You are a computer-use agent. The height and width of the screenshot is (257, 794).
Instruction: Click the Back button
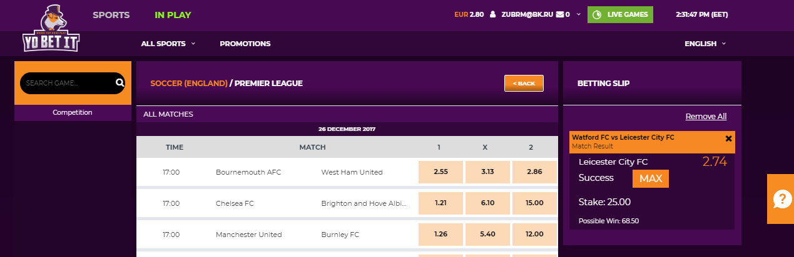pos(524,83)
